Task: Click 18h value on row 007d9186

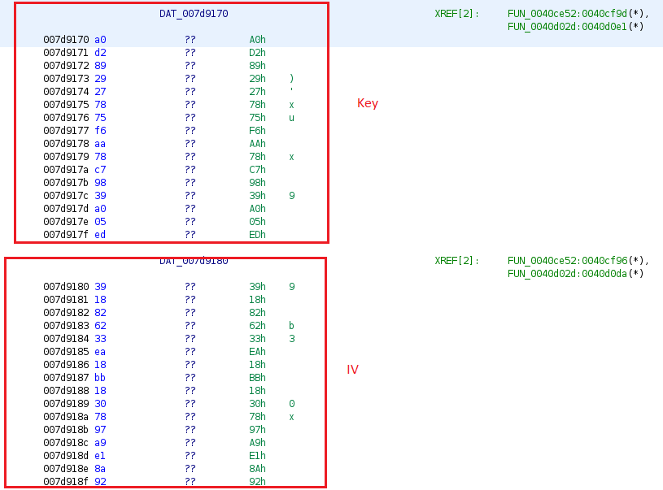Action: (258, 365)
